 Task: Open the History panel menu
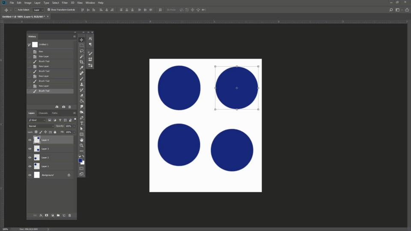74,36
